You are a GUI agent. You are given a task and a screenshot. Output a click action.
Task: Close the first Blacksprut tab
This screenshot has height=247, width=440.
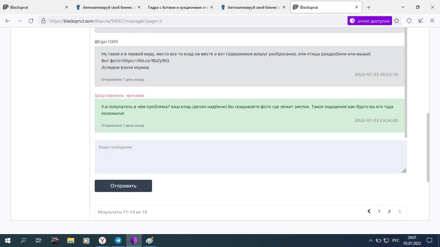(67, 8)
